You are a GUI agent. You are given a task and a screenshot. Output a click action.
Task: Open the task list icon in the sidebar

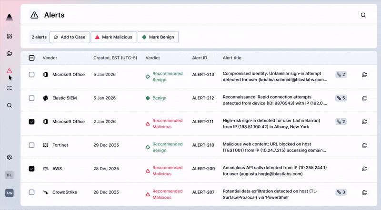pos(10,88)
